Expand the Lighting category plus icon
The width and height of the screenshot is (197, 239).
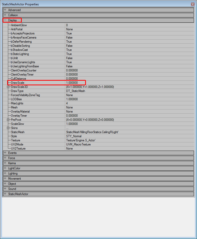coord(5,173)
